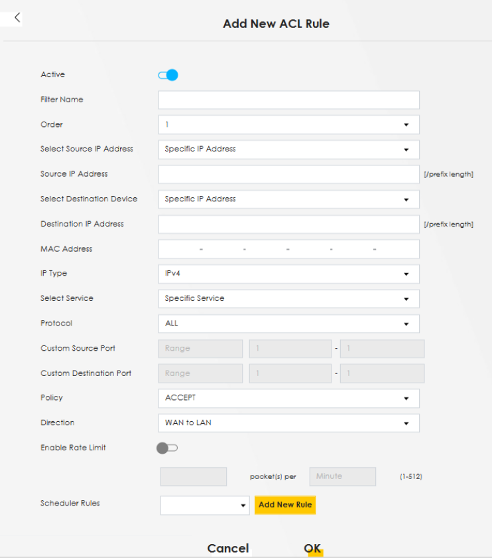
Task: Click the Destination IP Address field
Action: point(288,224)
